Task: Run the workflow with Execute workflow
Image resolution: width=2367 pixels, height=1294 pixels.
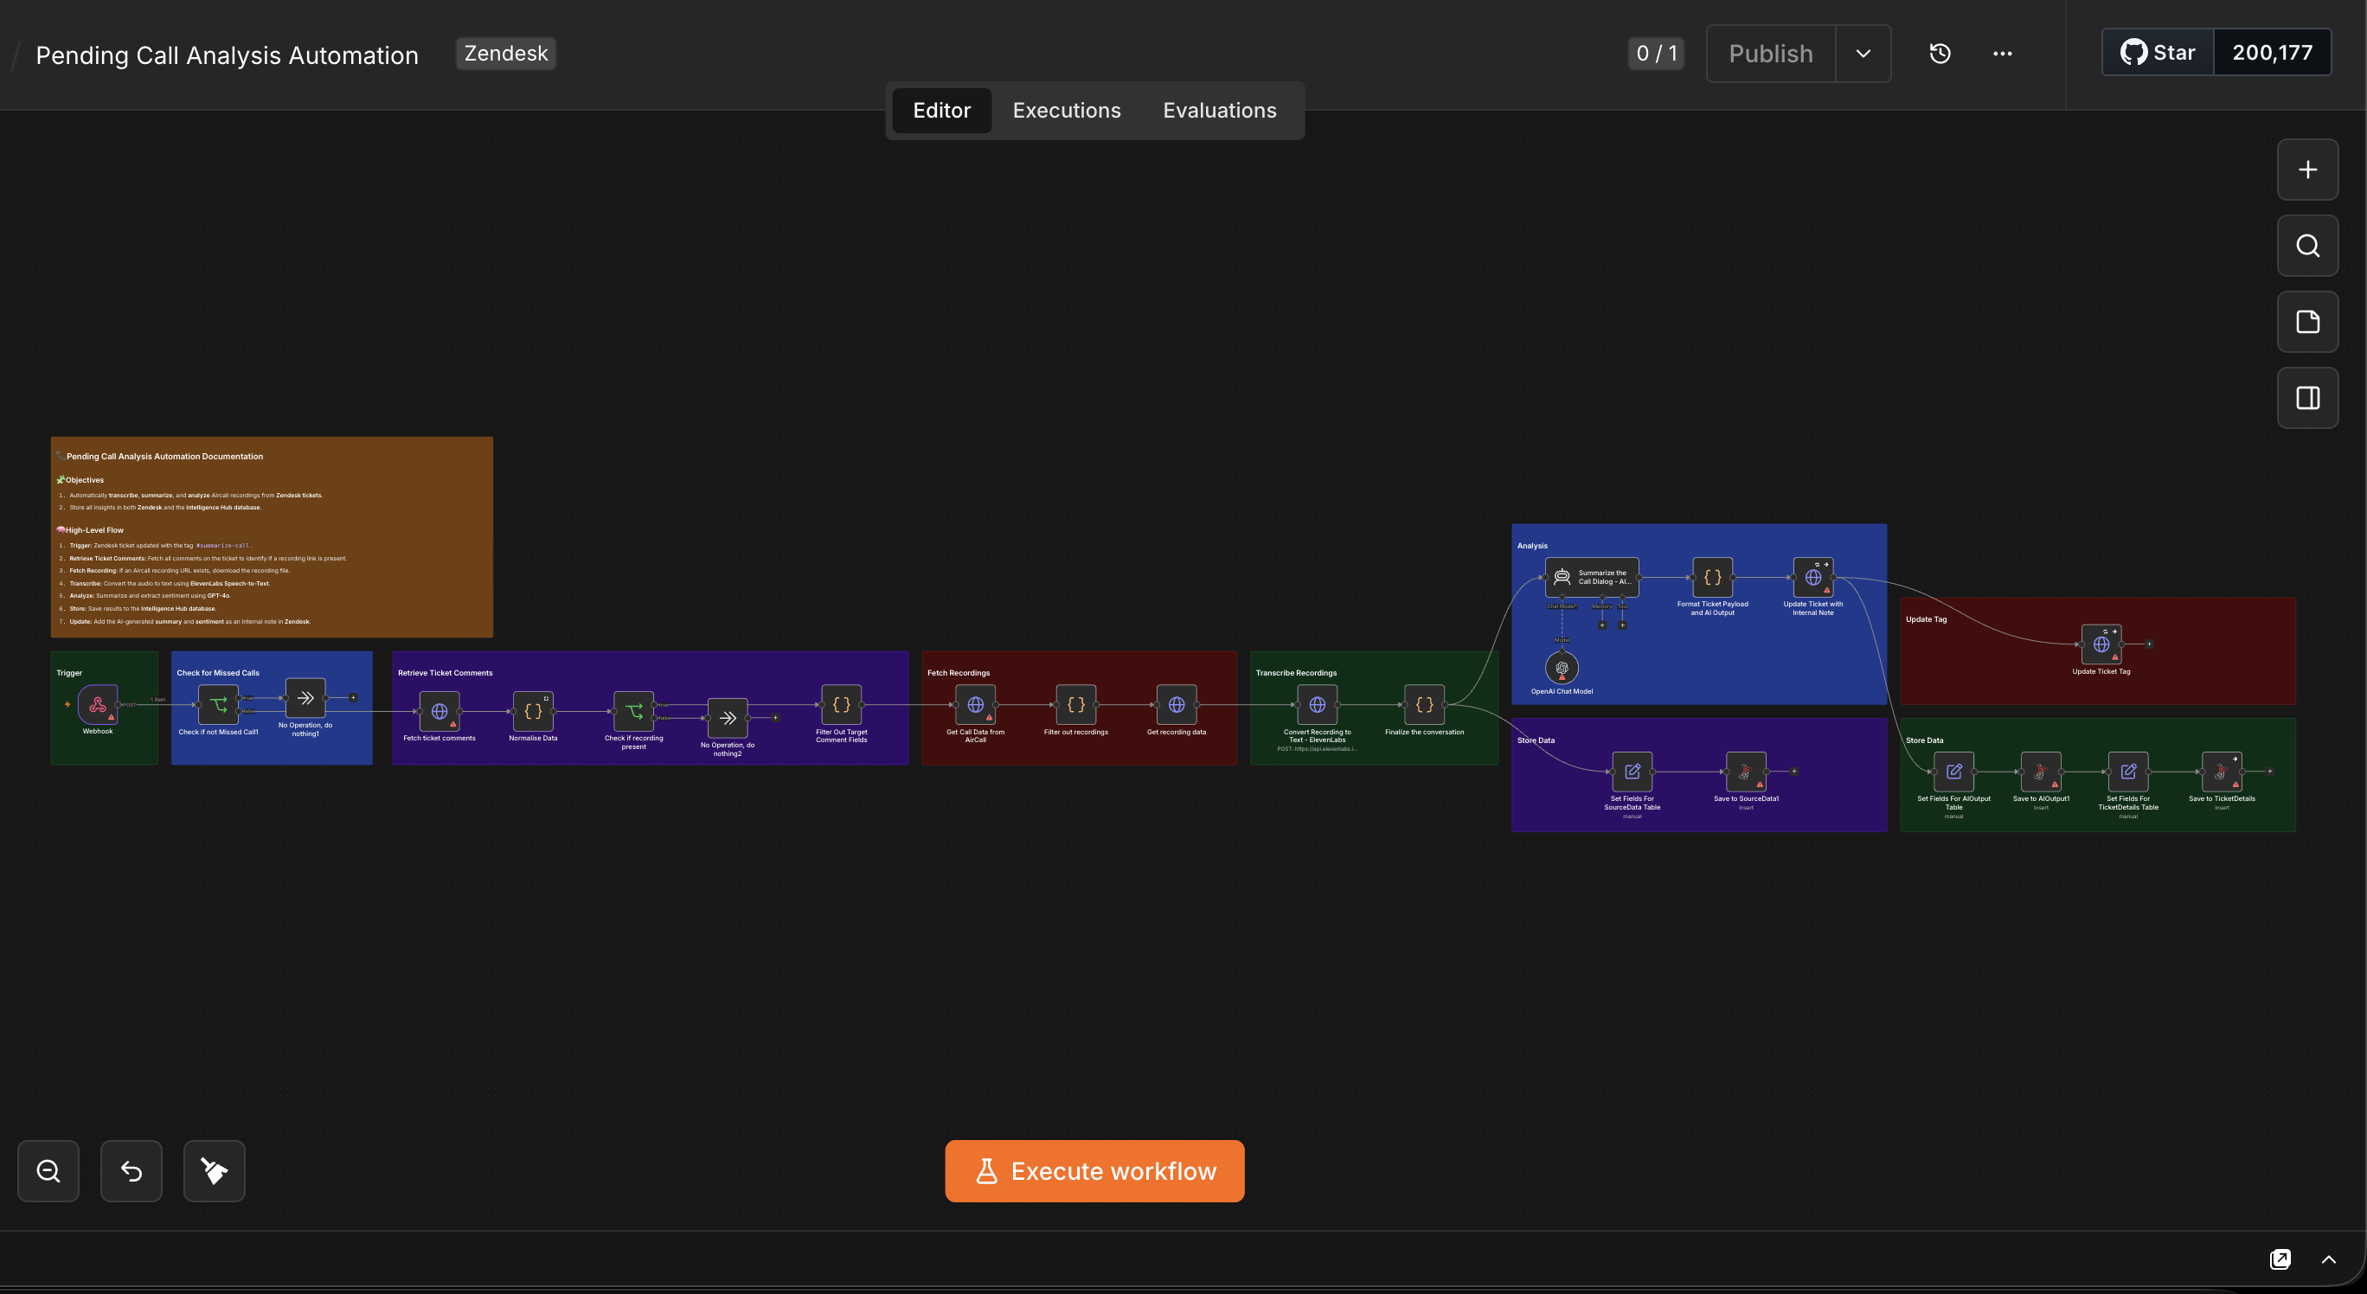Action: pos(1094,1171)
